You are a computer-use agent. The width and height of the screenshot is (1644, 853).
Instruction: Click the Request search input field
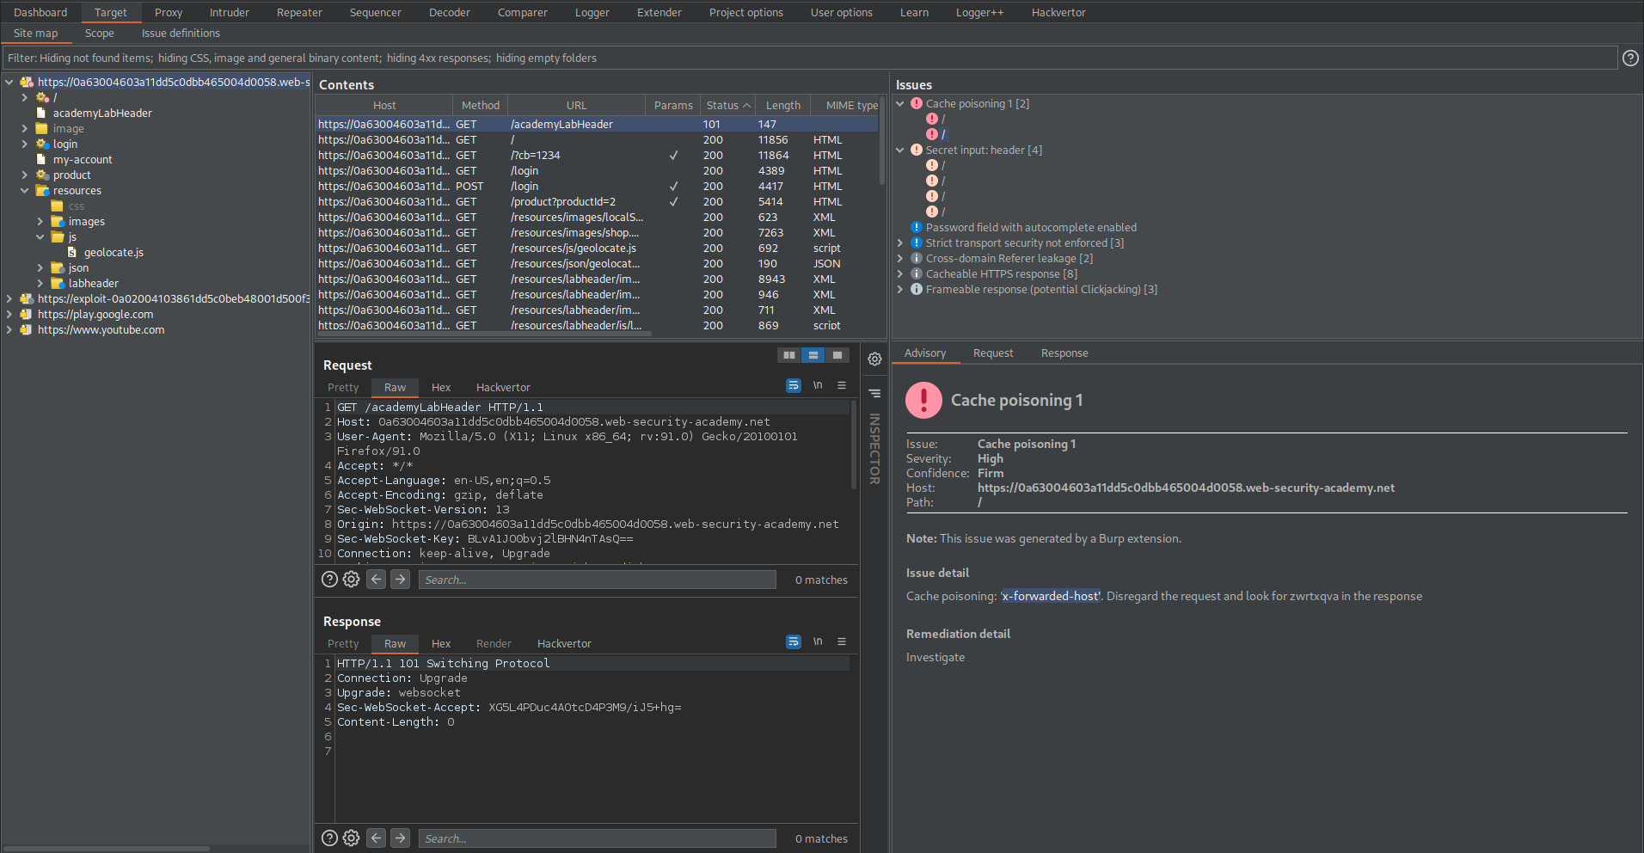coord(597,580)
